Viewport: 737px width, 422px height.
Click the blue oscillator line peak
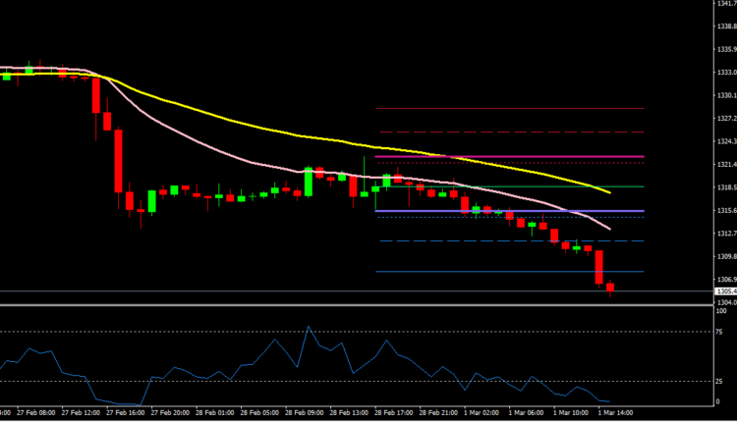pos(309,327)
